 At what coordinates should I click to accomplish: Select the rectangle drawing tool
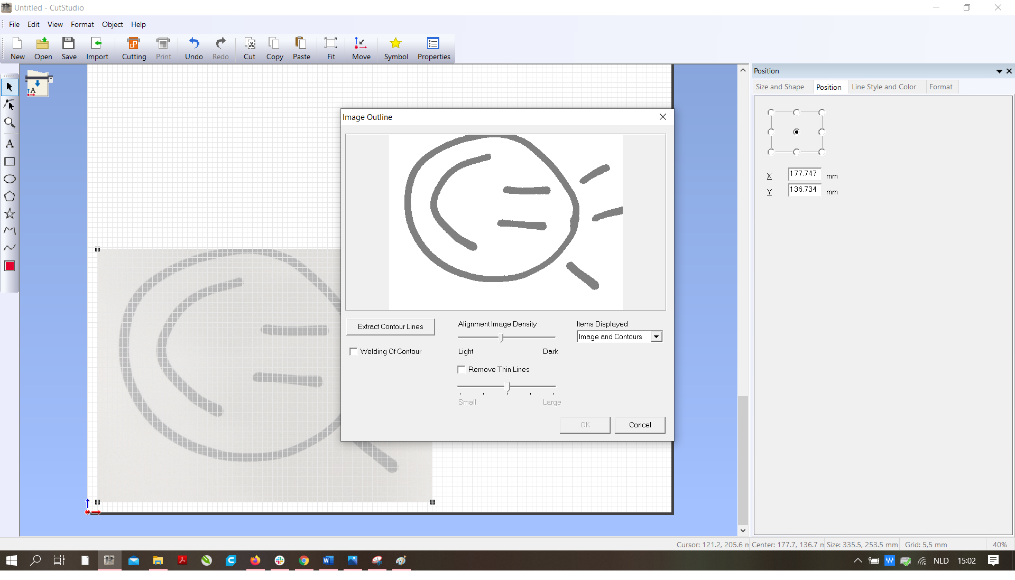point(10,162)
